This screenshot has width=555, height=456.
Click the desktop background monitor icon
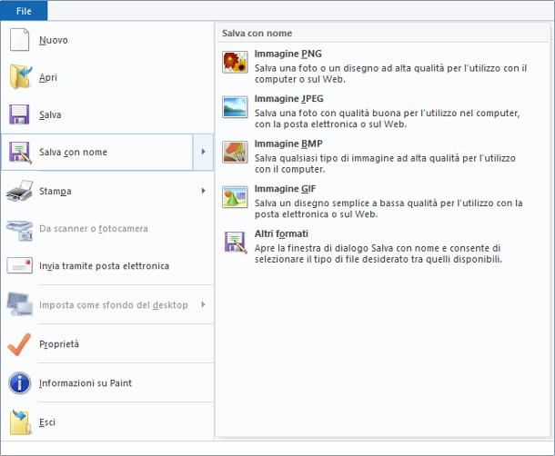(20, 304)
